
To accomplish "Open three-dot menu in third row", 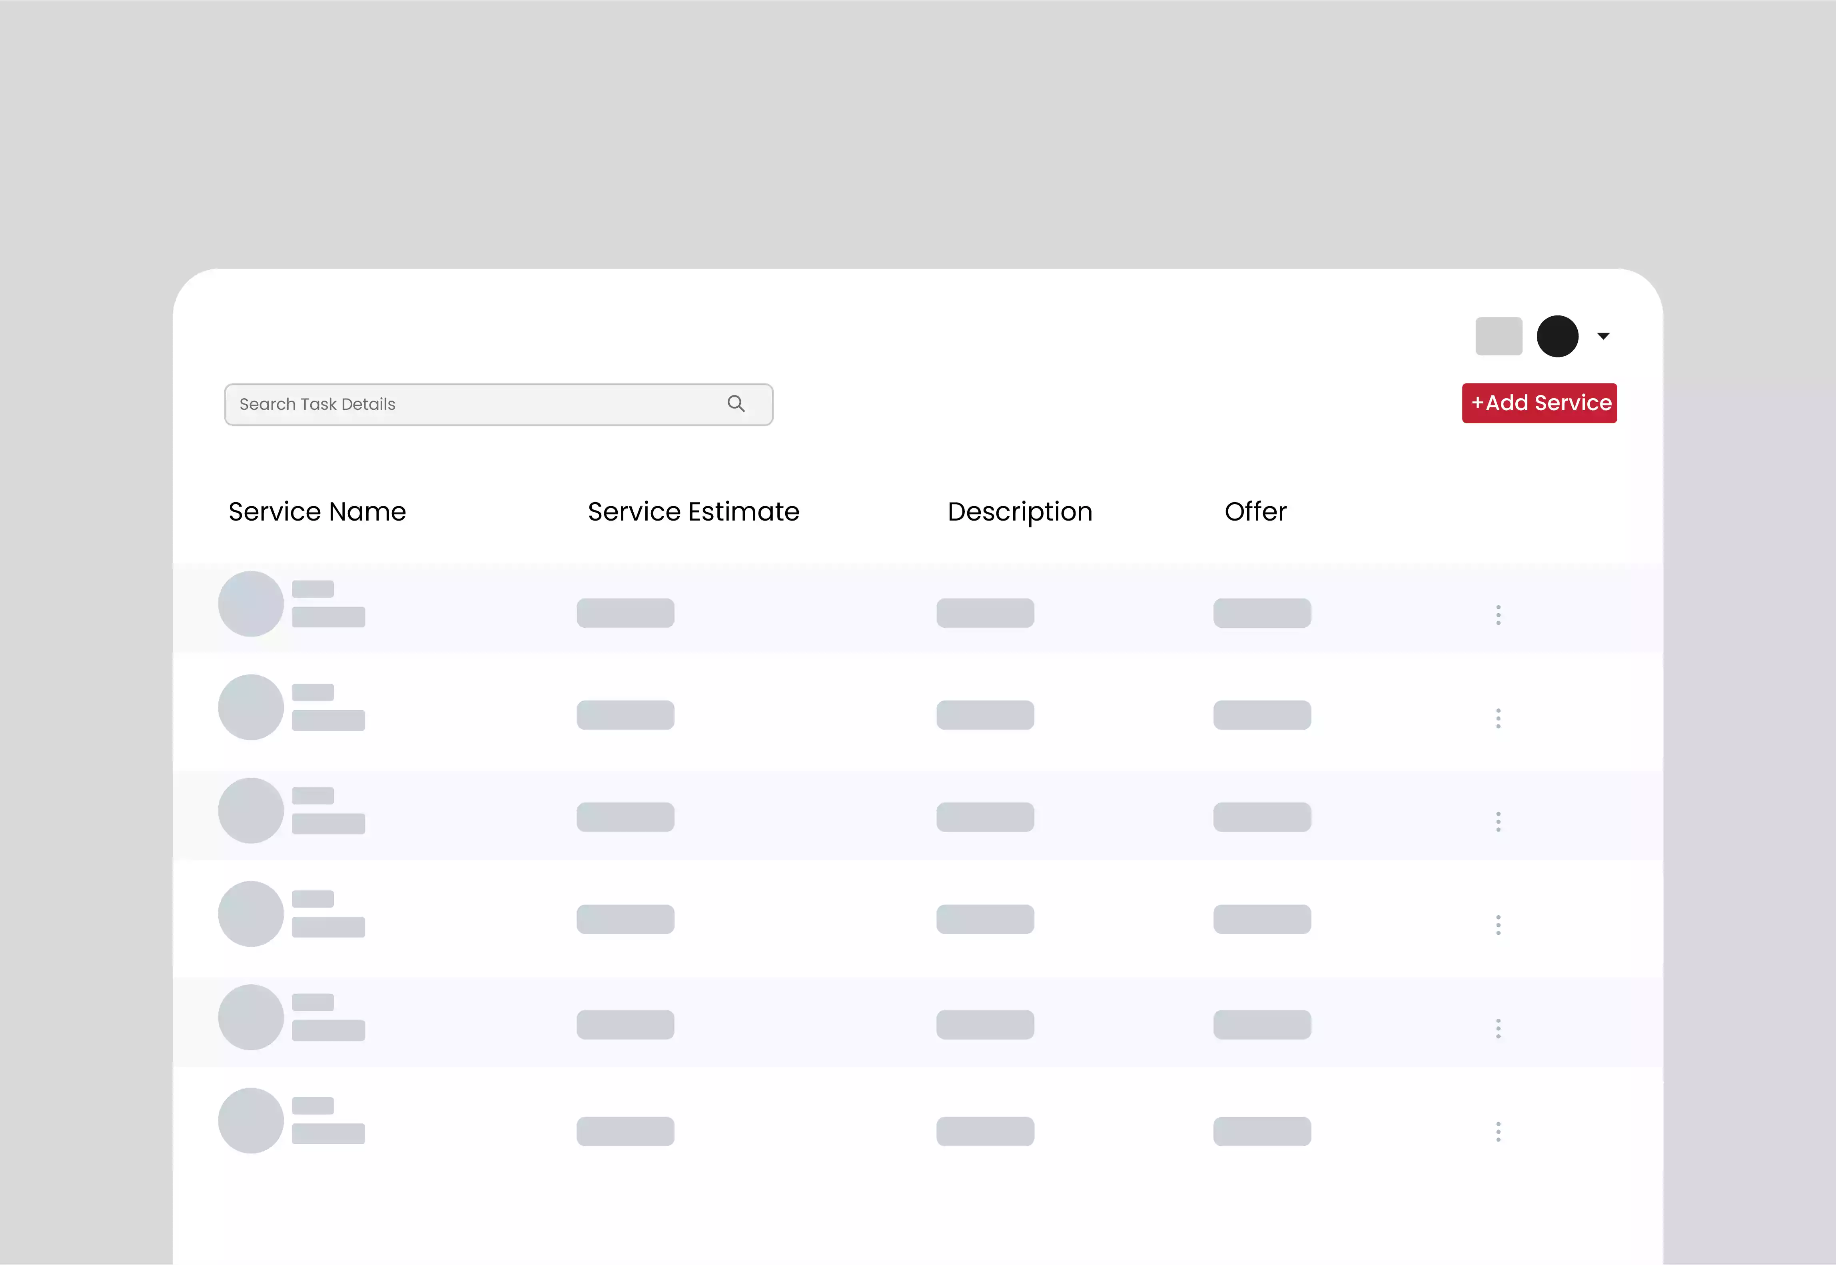I will point(1498,822).
